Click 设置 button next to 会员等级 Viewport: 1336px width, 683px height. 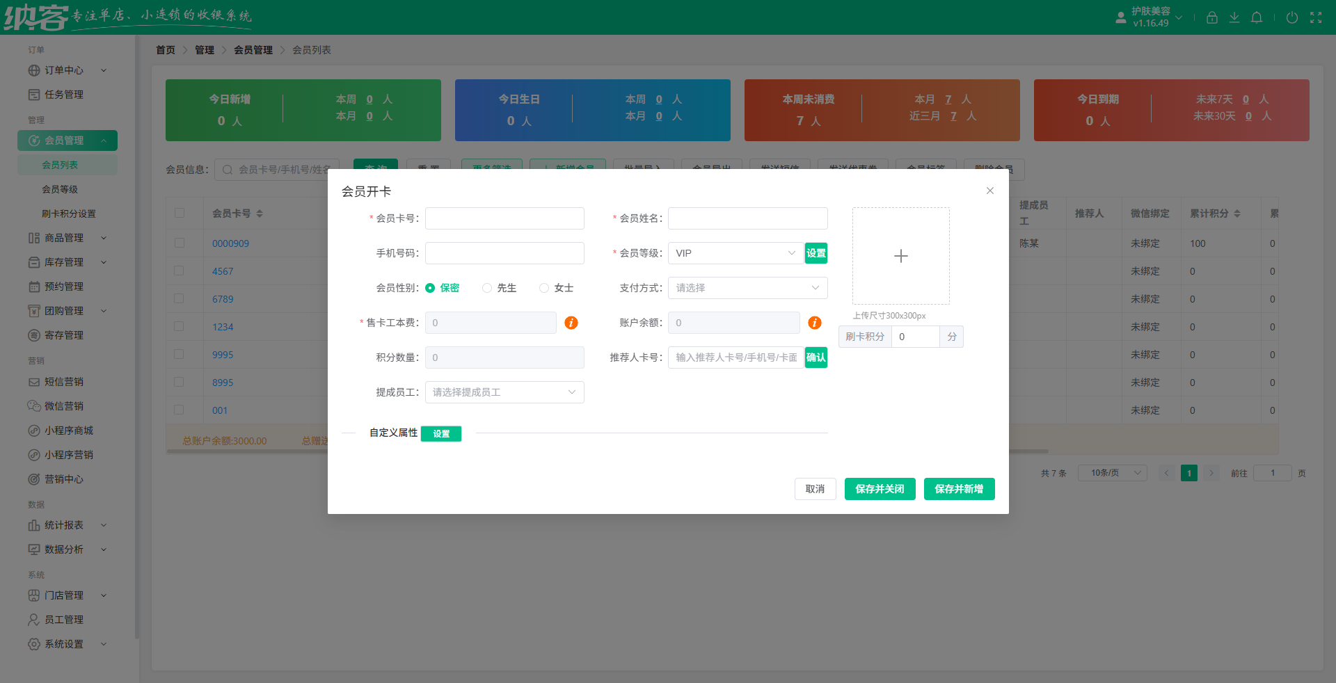(x=816, y=253)
